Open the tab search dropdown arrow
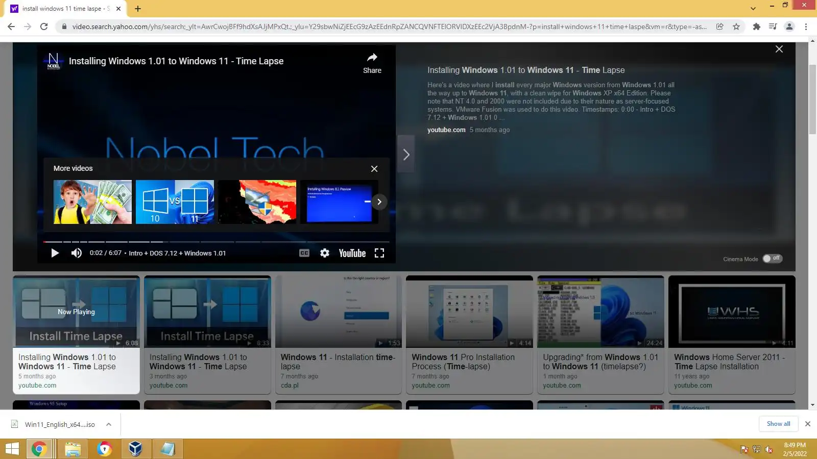817x459 pixels. pyautogui.click(x=753, y=9)
